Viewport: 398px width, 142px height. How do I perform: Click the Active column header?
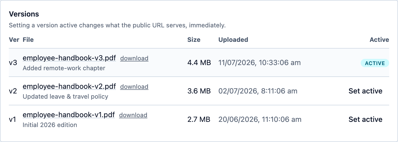379,40
